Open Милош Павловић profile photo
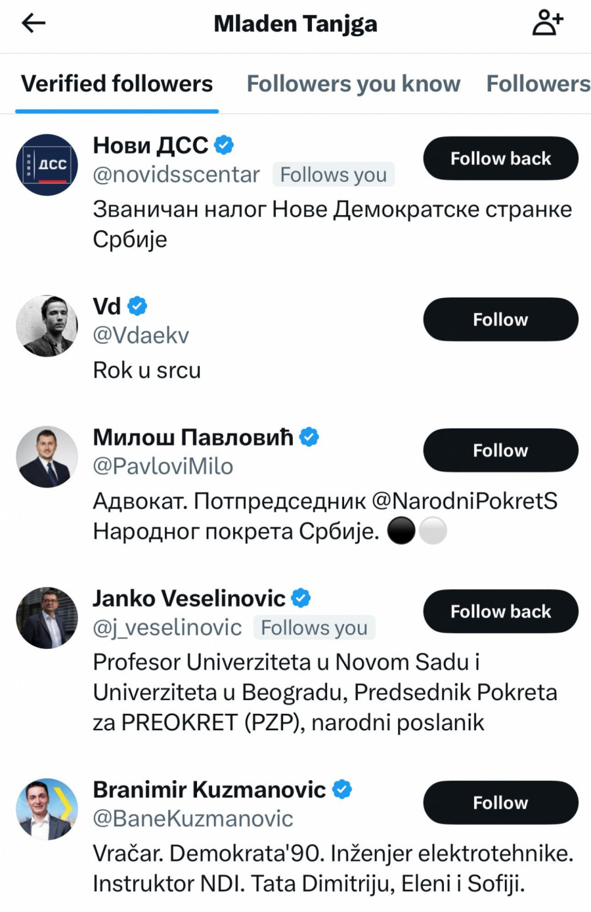The width and height of the screenshot is (591, 912). tap(47, 457)
